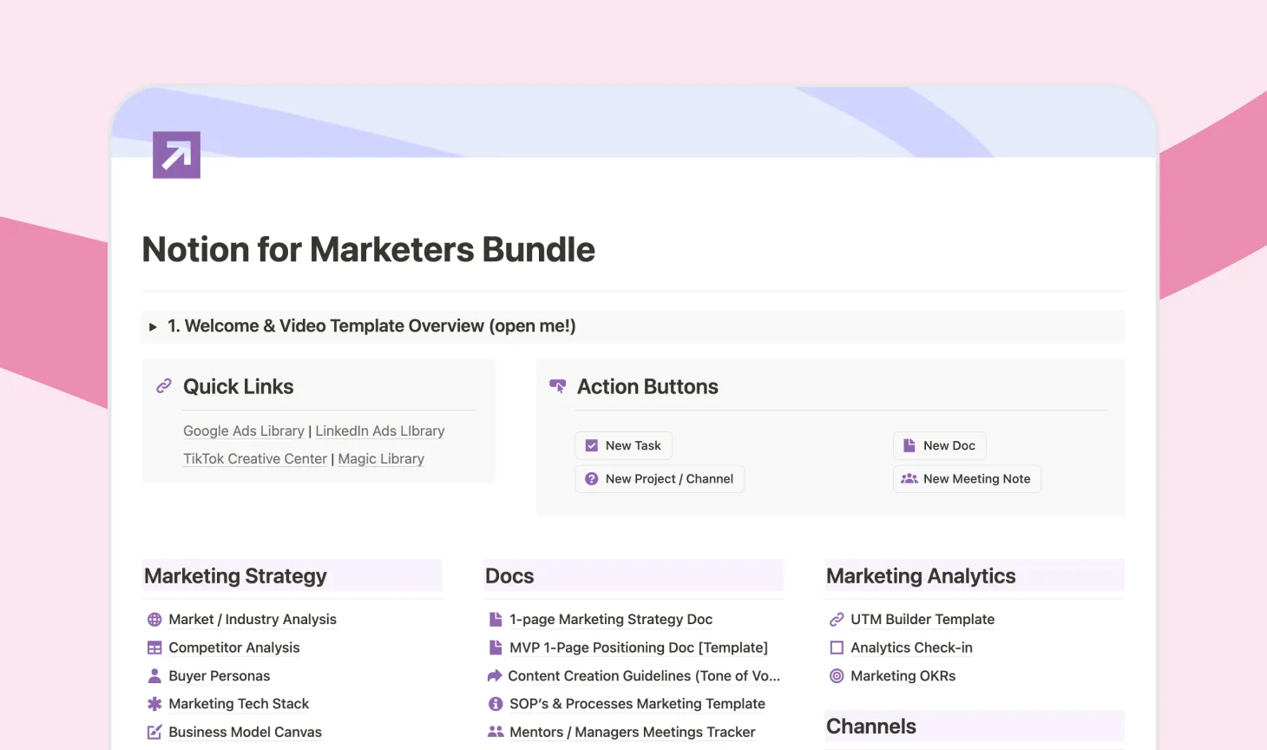1267x750 pixels.
Task: Click the info icon next to SOP's & Processes Marketing Template
Action: pyautogui.click(x=495, y=704)
